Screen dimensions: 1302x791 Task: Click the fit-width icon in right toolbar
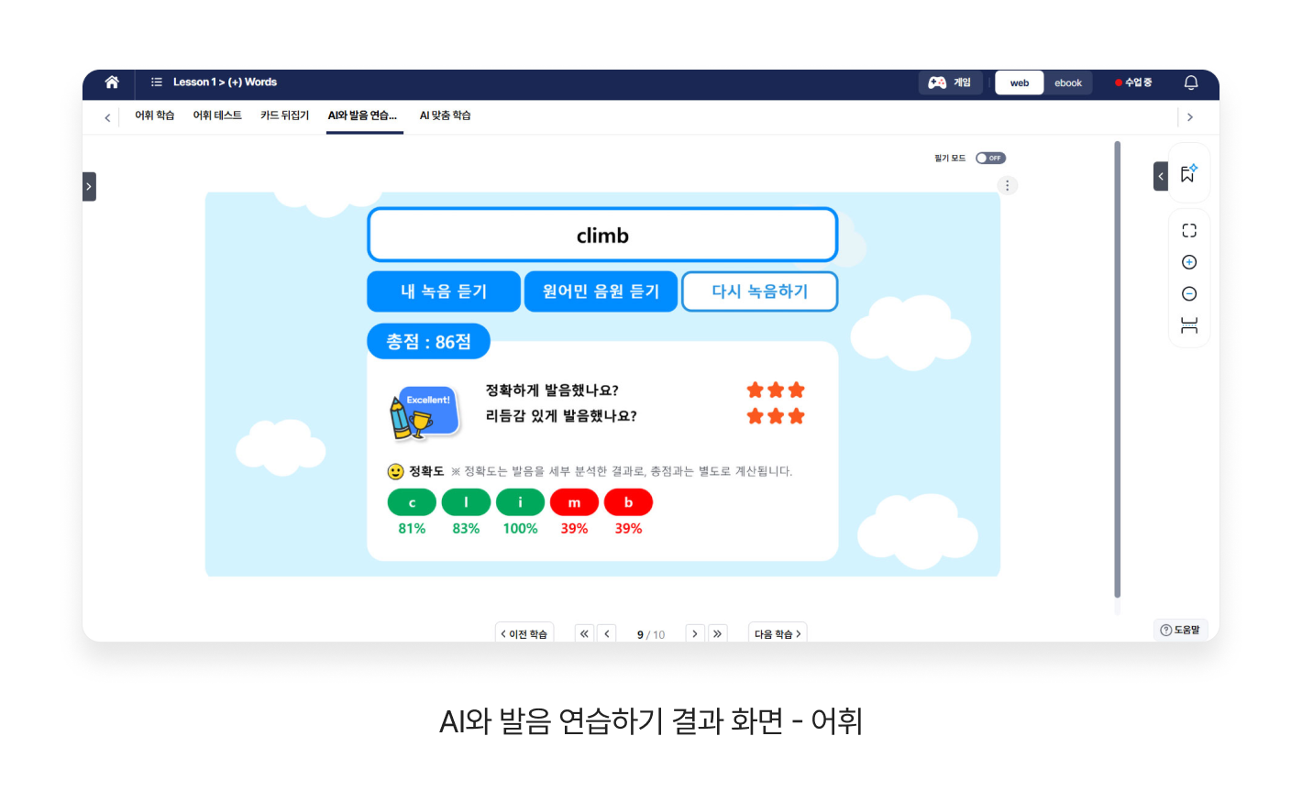point(1189,325)
